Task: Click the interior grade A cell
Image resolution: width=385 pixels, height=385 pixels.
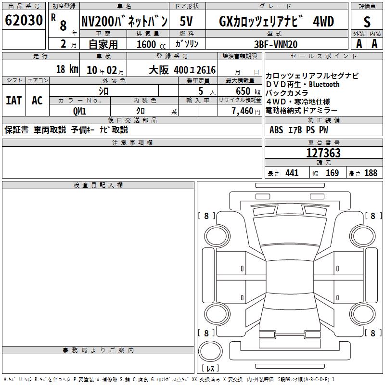Action: [374, 43]
